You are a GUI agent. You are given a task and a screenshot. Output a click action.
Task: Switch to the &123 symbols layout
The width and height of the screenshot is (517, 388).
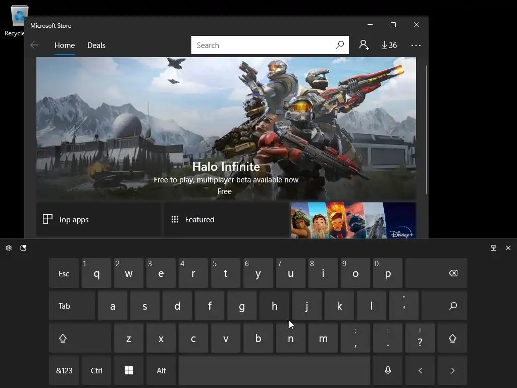pyautogui.click(x=64, y=370)
